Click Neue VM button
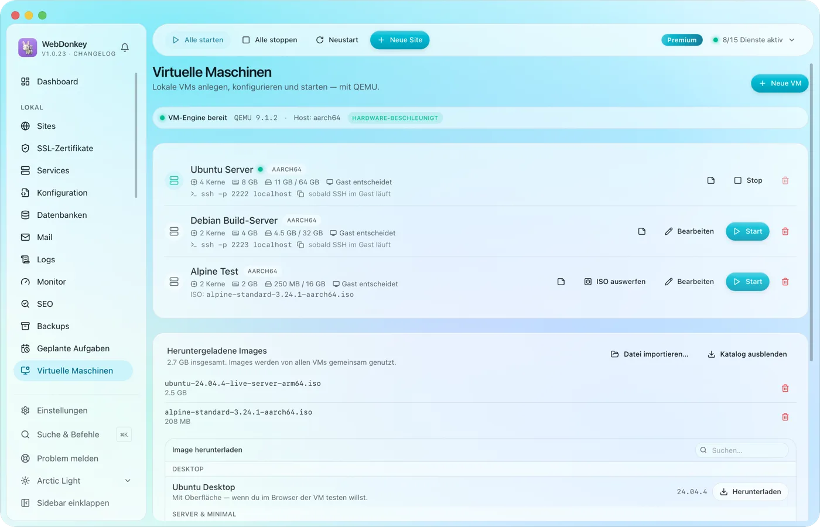Image resolution: width=820 pixels, height=527 pixels. (780, 83)
